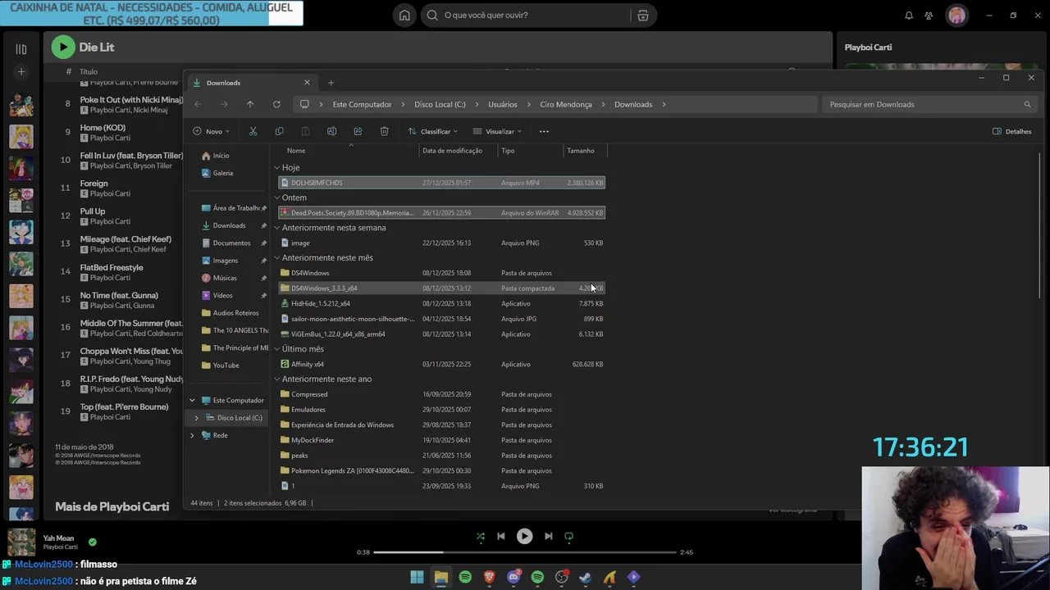Open Brave browser from the taskbar
Image resolution: width=1050 pixels, height=590 pixels.
tap(489, 577)
